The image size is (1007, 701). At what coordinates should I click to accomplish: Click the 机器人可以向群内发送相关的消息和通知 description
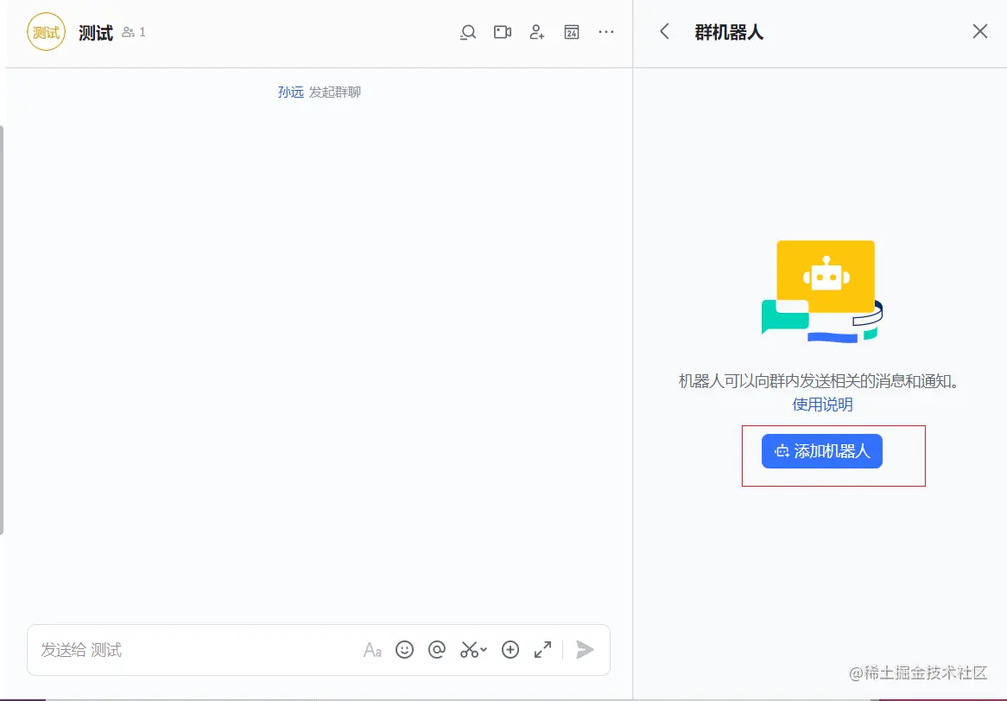click(x=819, y=381)
